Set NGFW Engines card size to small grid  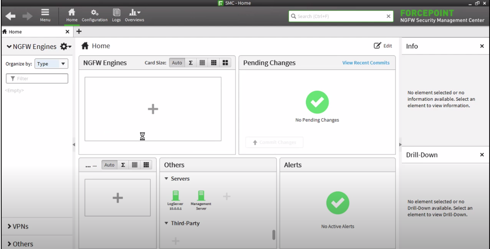[x=202, y=62]
